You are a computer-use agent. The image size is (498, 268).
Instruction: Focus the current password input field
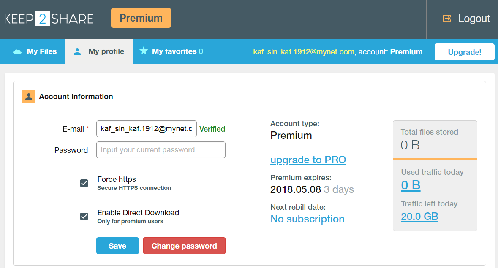pos(161,150)
